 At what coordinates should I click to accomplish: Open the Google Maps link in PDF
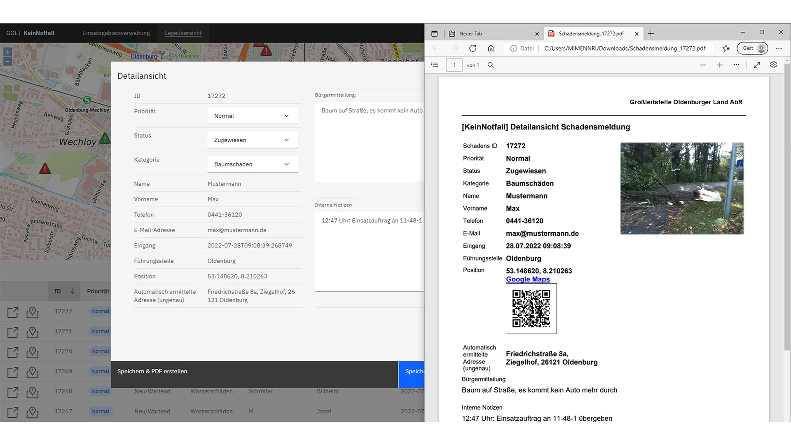pyautogui.click(x=528, y=279)
